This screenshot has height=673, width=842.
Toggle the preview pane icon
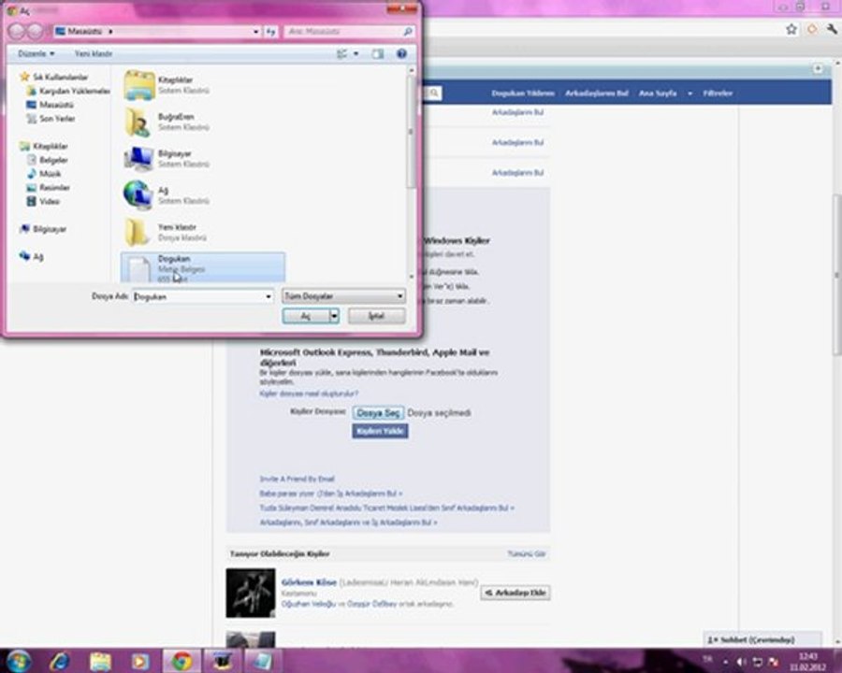pyautogui.click(x=378, y=53)
